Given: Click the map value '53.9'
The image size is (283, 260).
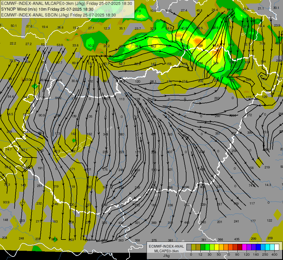Looking at the screenshot, I should [x=60, y=45].
